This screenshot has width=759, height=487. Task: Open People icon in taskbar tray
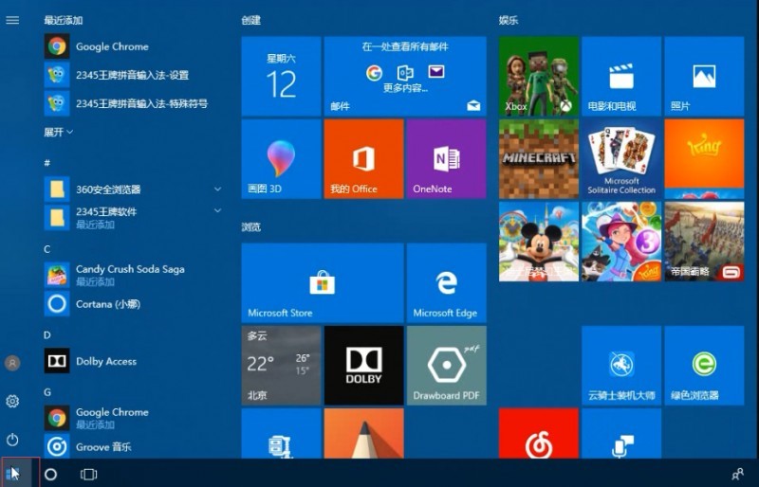pyautogui.click(x=738, y=474)
